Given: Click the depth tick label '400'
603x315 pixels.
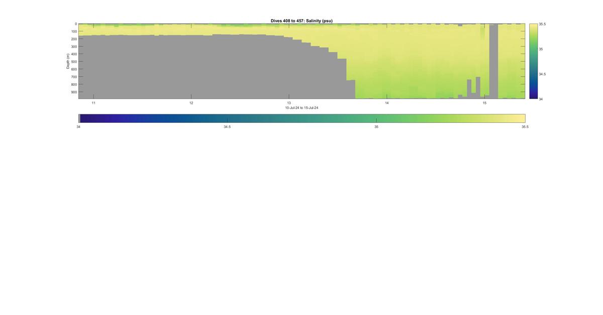Looking at the screenshot, I should pos(74,54).
